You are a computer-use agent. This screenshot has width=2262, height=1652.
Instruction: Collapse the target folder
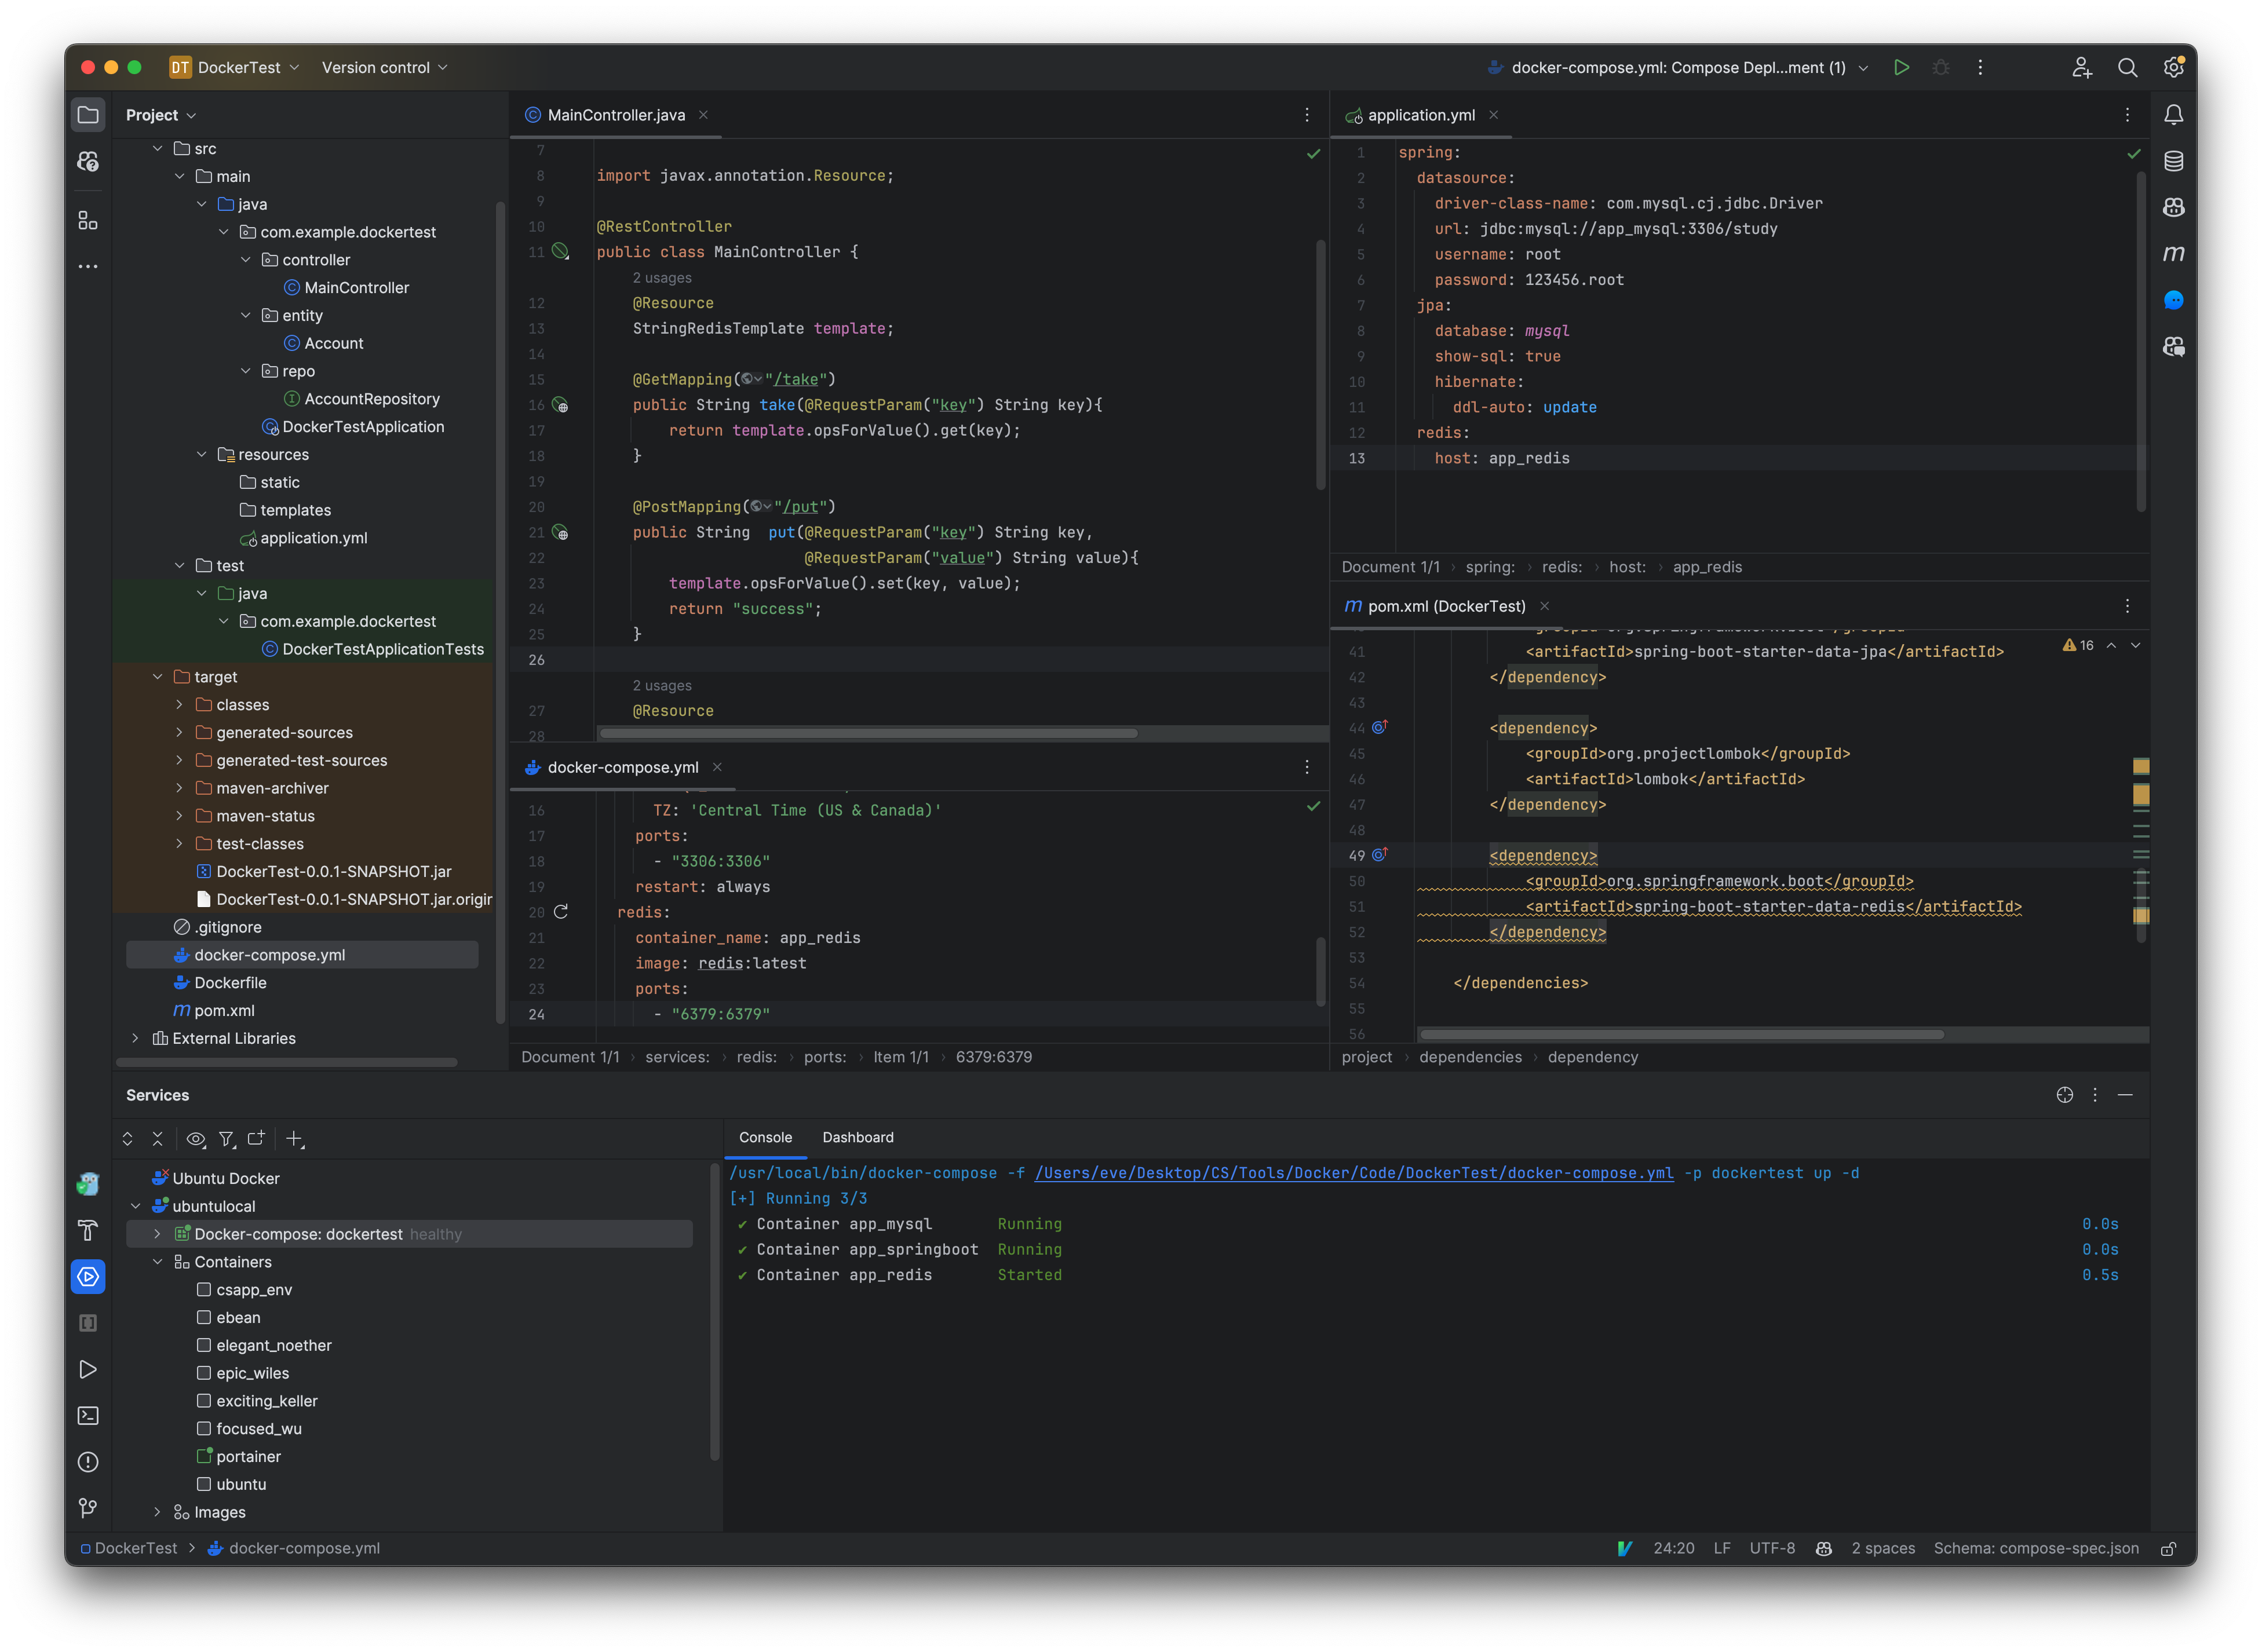[157, 677]
